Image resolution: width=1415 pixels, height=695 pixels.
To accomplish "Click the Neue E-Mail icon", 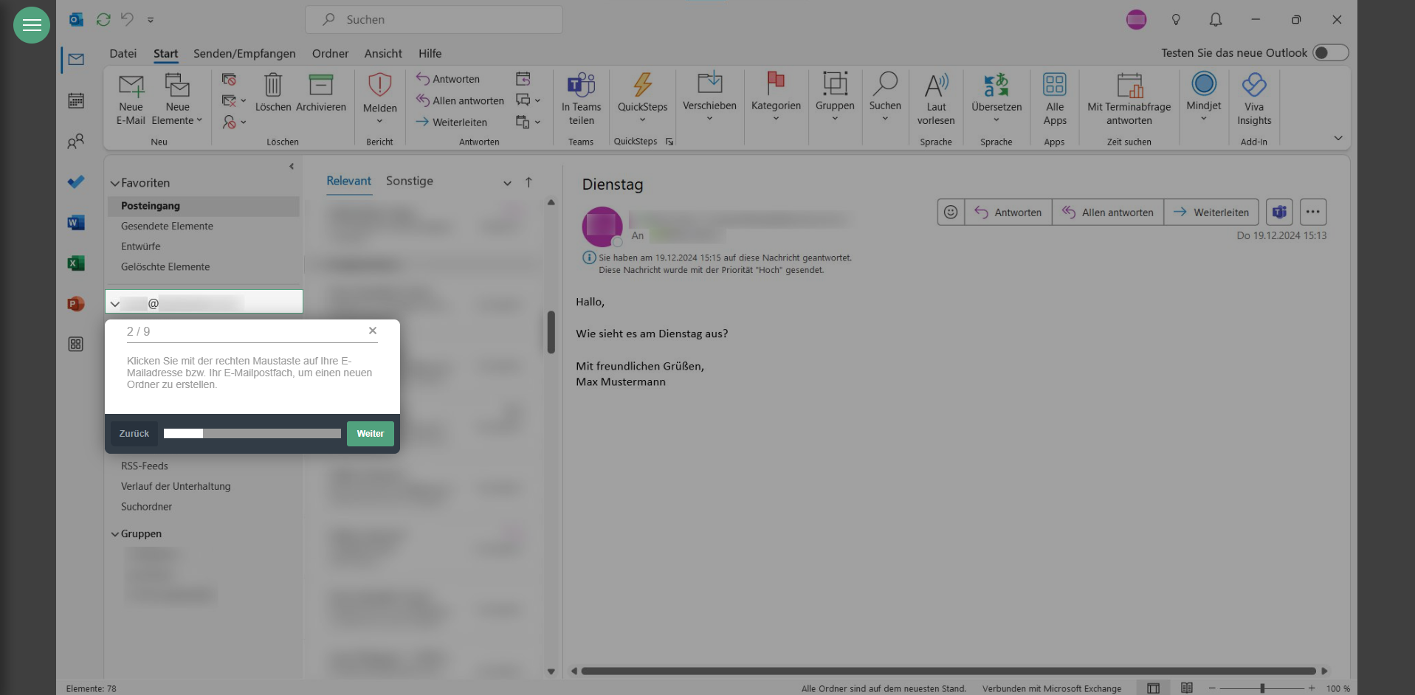I will [131, 86].
